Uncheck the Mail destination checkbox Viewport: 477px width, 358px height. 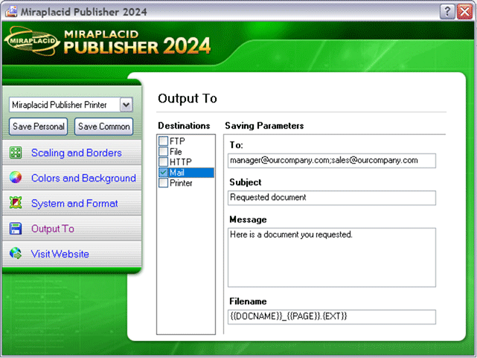[x=163, y=173]
